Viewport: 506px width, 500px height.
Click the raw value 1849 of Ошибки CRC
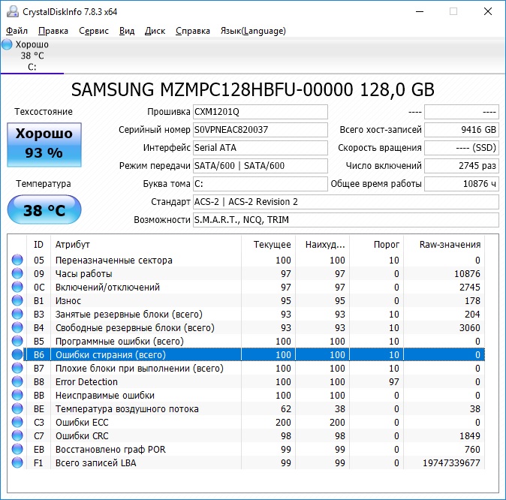pos(470,435)
